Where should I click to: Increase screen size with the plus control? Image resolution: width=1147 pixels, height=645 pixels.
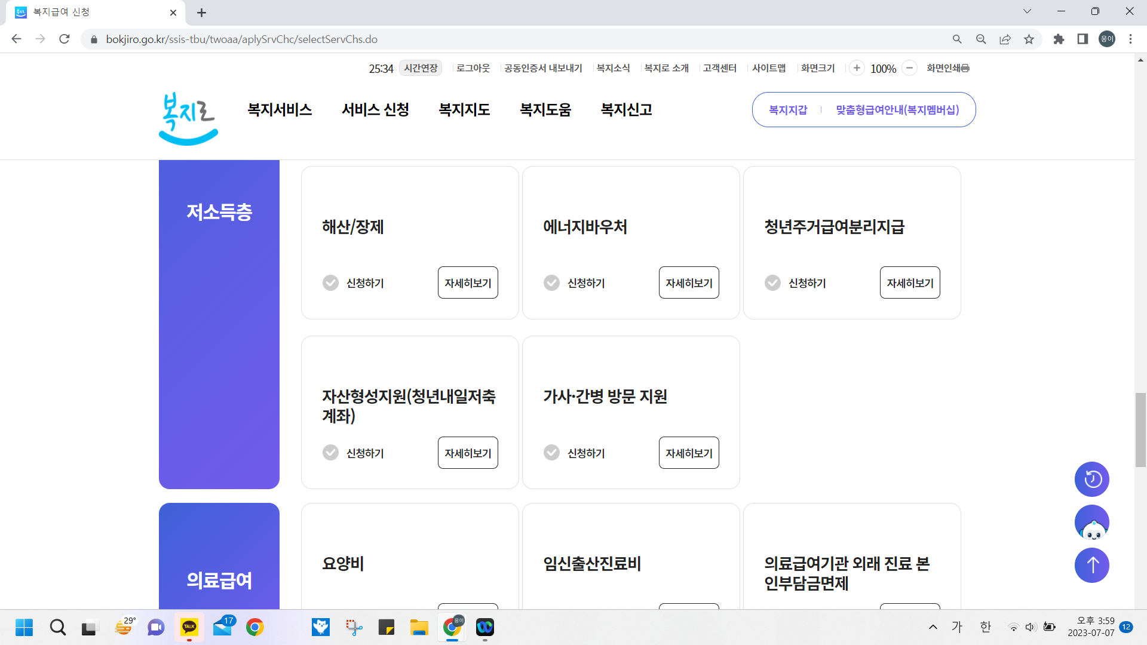point(857,67)
